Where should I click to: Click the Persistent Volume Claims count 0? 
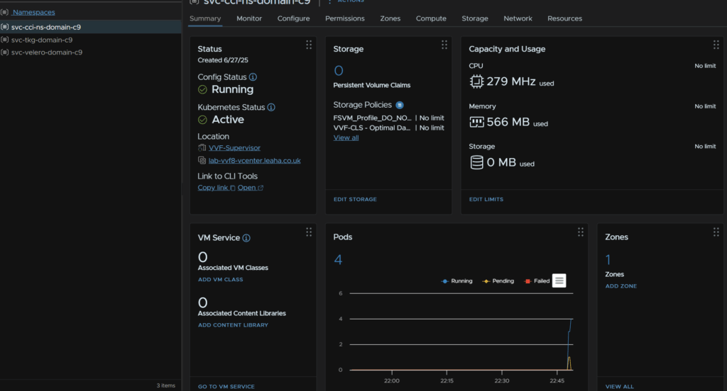tap(339, 71)
